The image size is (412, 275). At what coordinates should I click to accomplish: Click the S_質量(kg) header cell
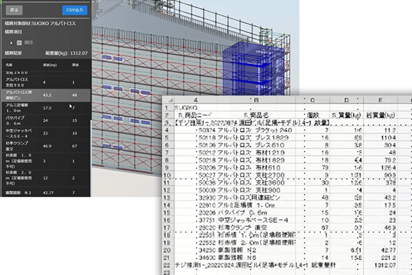(347, 115)
